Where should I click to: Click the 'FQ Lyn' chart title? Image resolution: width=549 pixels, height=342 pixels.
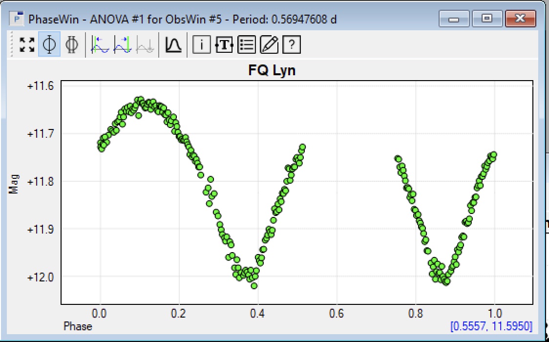(272, 71)
